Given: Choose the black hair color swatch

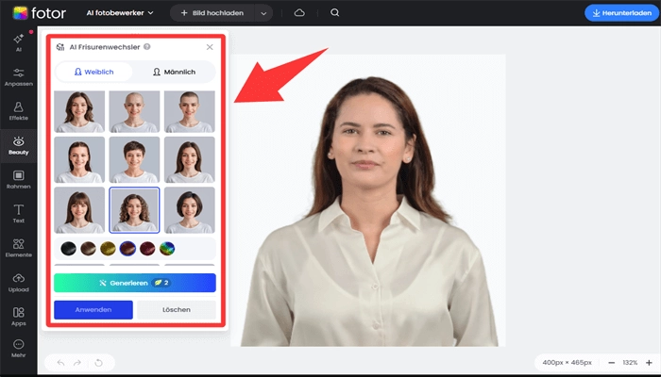Looking at the screenshot, I should pos(68,249).
